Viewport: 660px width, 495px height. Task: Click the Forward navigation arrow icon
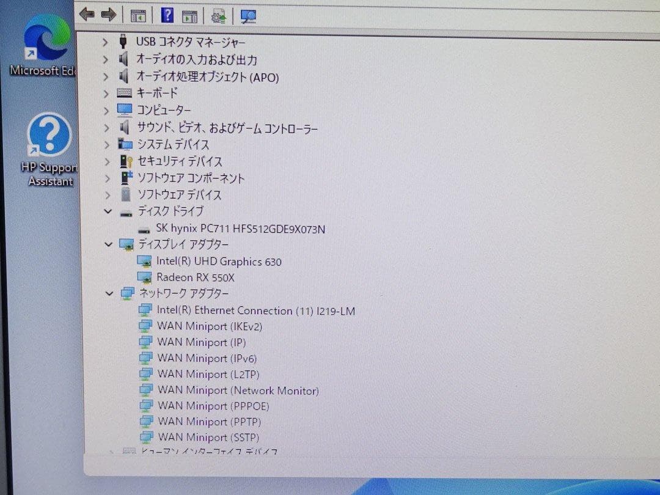pos(108,14)
